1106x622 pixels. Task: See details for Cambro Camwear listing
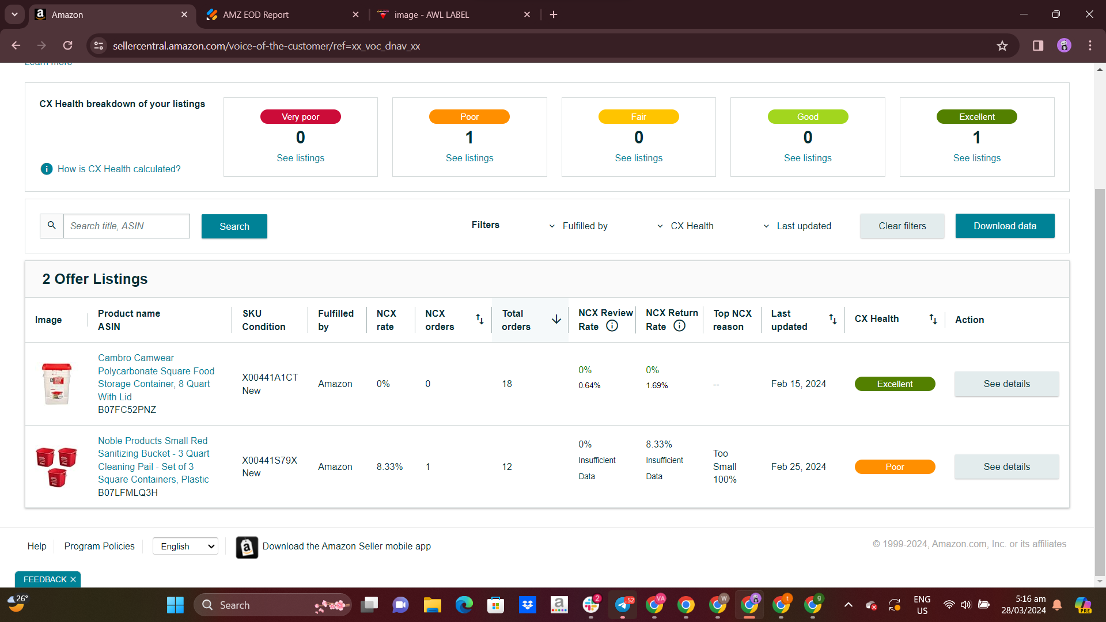(x=1006, y=384)
